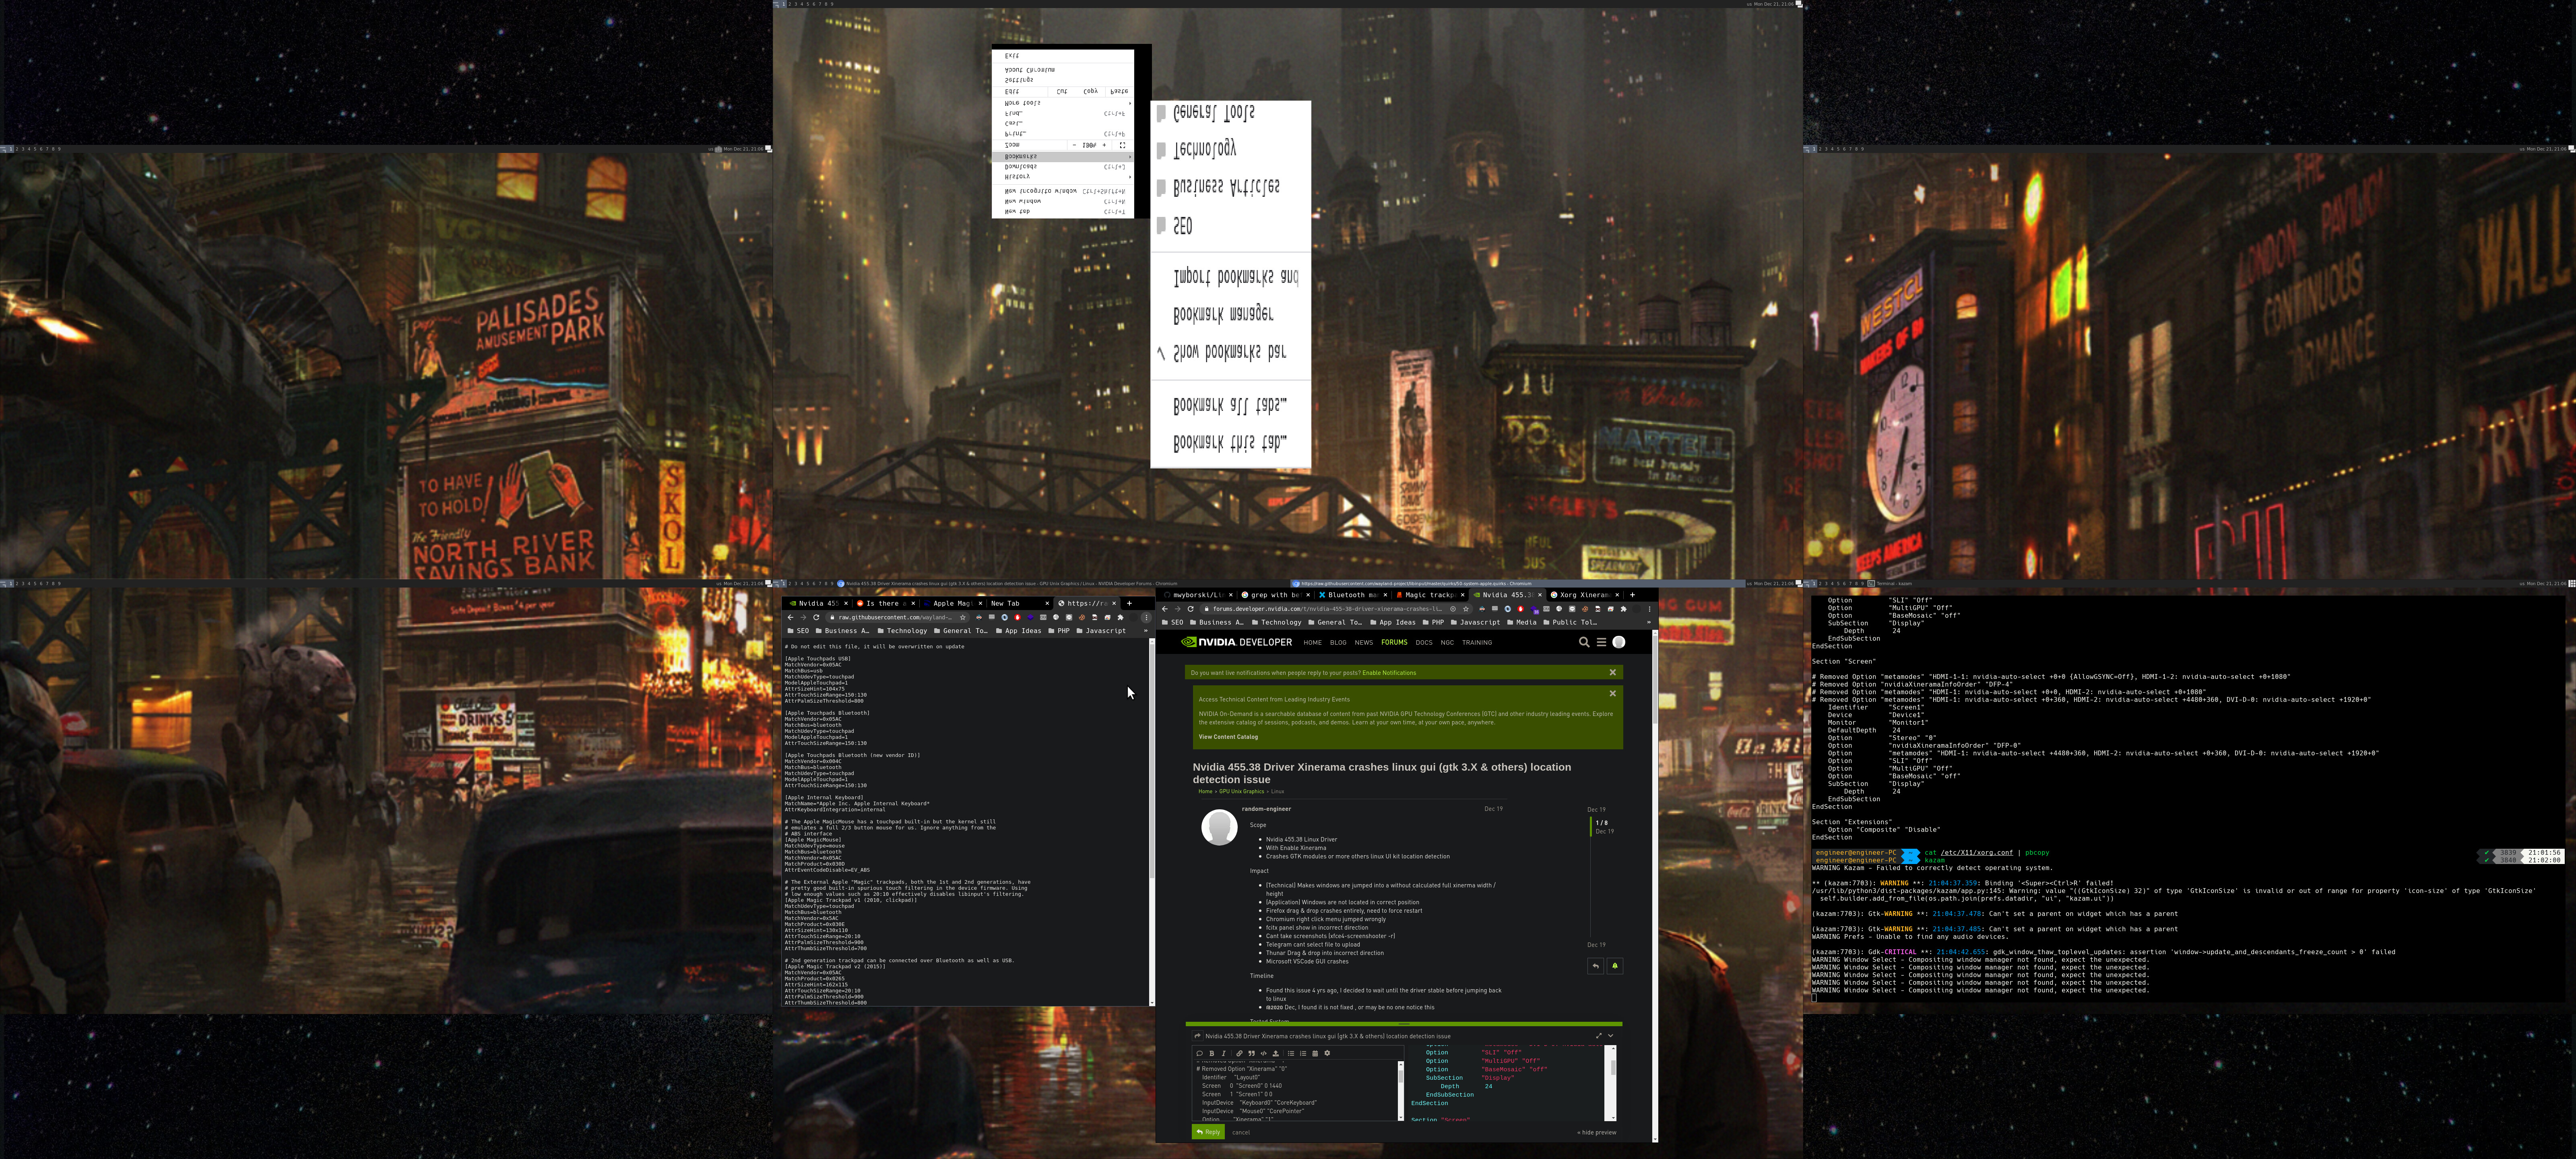The width and height of the screenshot is (2576, 1159).
Task: Expand hidden bookmarks chevron in githubusercontent browser
Action: (x=1146, y=631)
